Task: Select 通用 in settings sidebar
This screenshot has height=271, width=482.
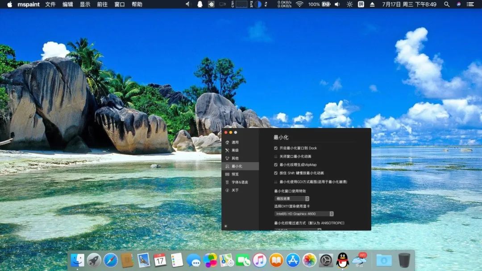Action: point(240,142)
